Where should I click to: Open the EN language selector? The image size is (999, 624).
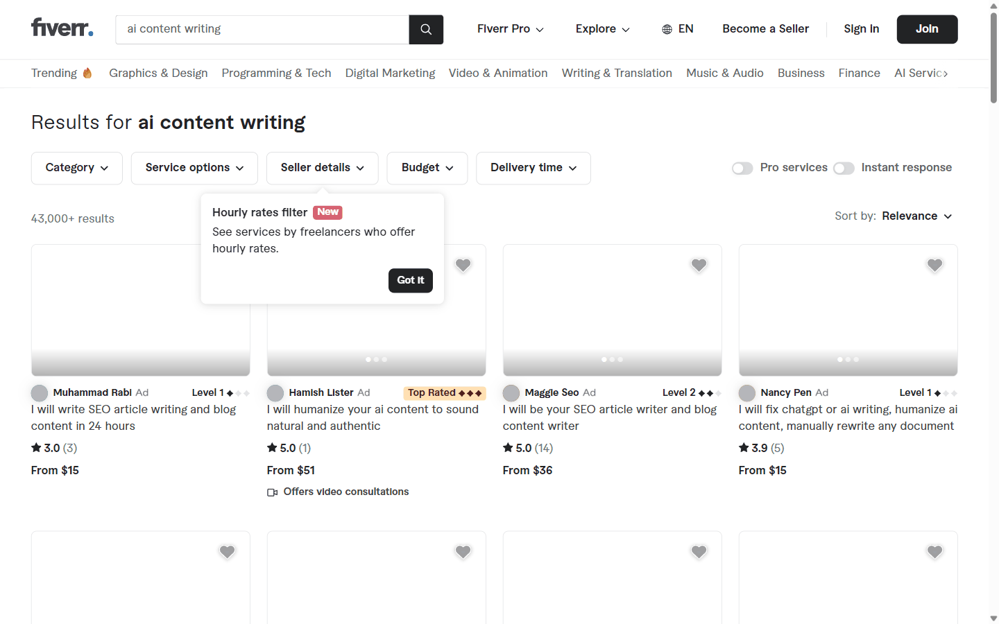click(x=678, y=29)
